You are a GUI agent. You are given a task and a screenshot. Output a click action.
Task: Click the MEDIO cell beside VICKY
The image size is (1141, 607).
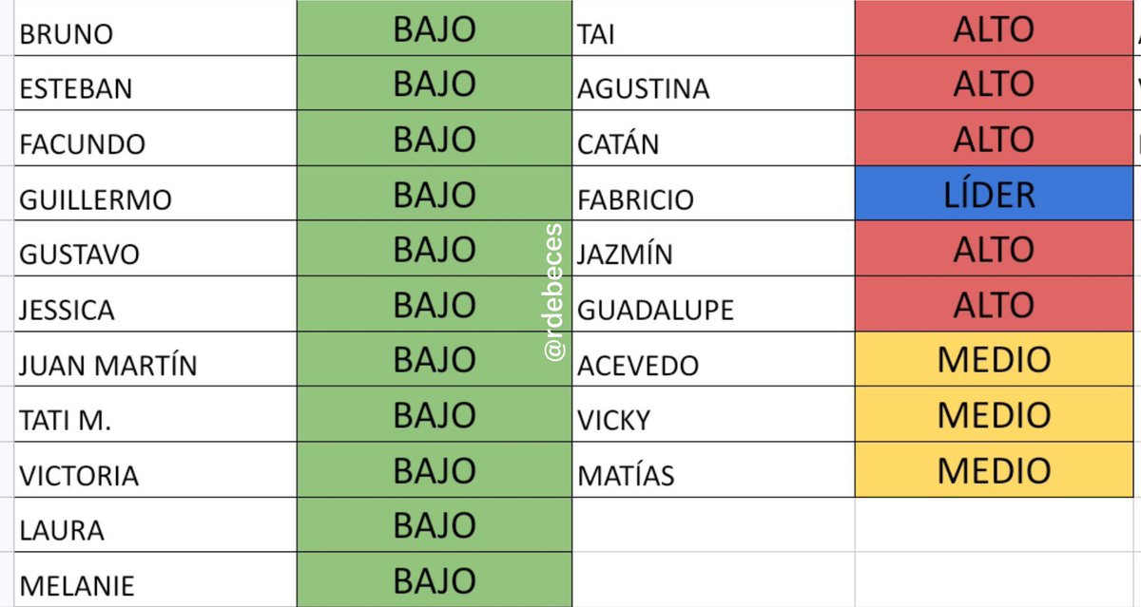994,414
